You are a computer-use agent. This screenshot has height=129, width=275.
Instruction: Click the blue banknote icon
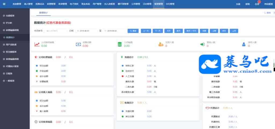tap(78, 44)
